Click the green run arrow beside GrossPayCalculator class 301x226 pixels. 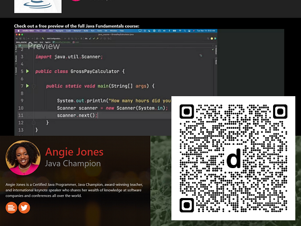(x=28, y=71)
